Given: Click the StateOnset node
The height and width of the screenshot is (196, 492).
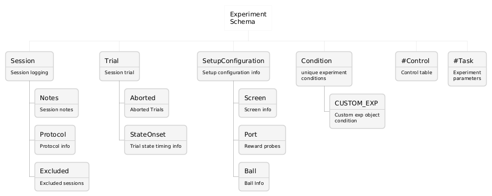Looking at the screenshot, I should tap(156, 140).
